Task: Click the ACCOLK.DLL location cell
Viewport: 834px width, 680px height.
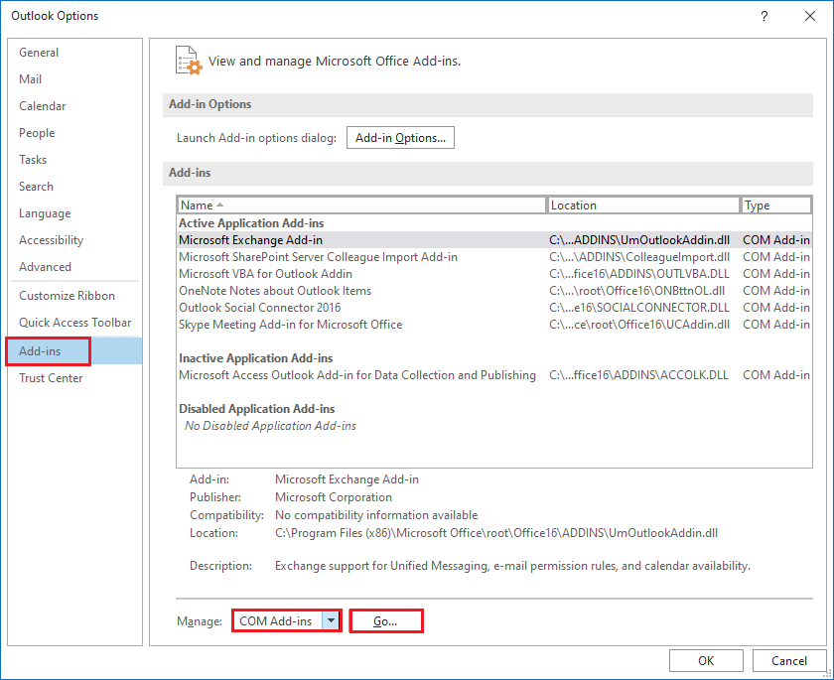Action: [x=638, y=375]
